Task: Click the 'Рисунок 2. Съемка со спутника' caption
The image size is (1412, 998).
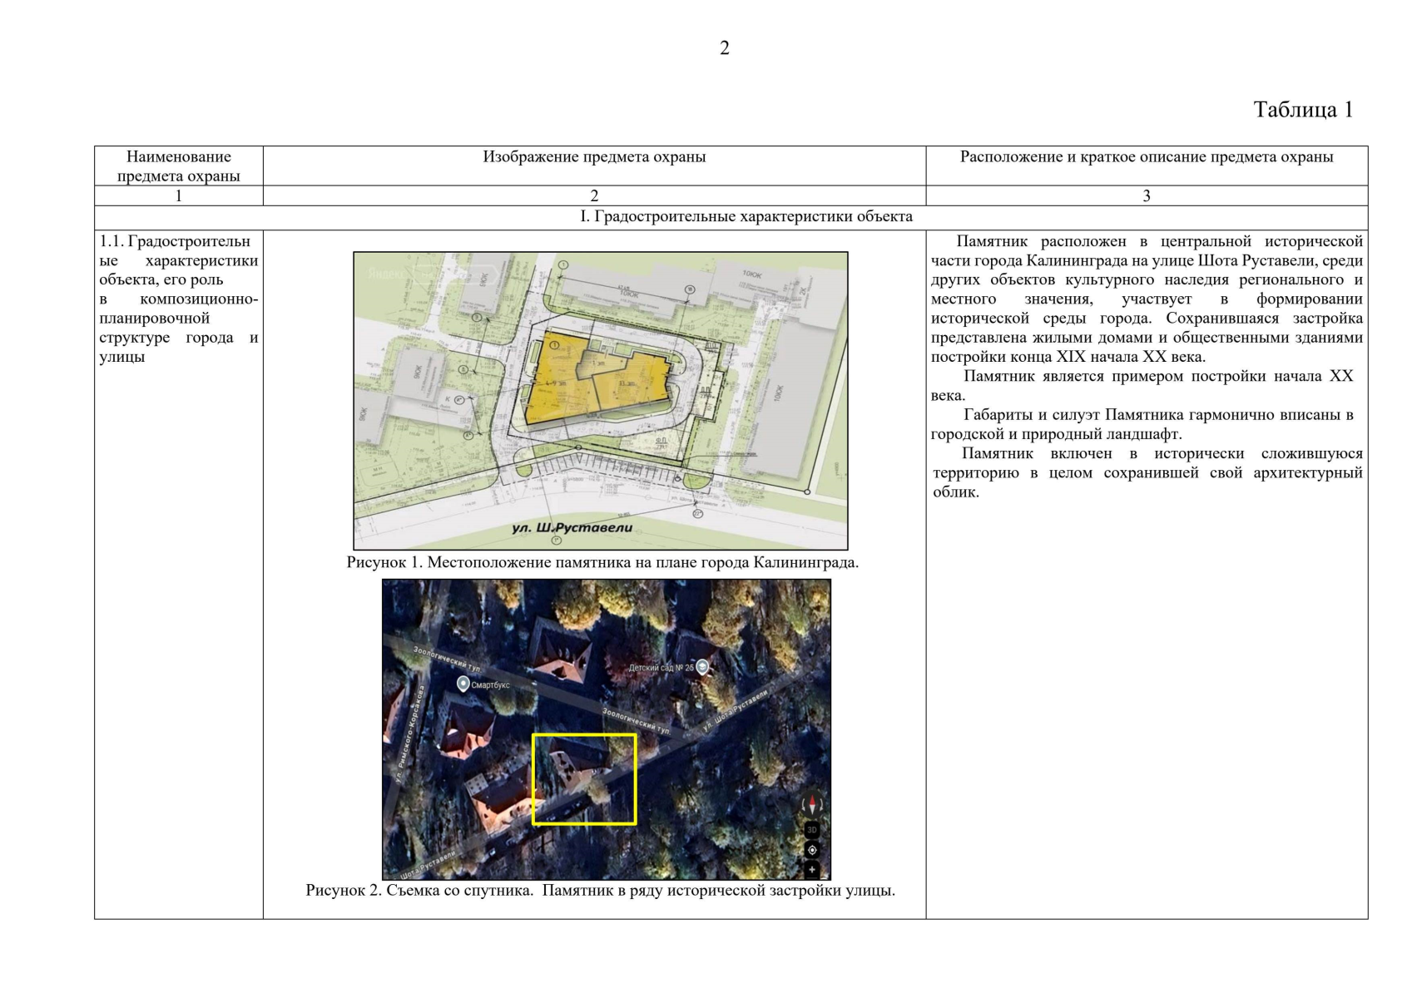Action: (600, 890)
